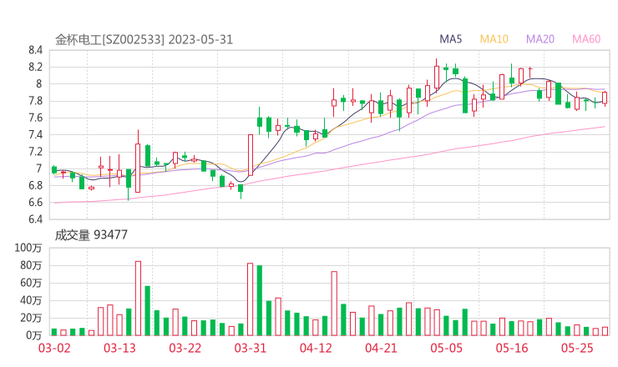Image resolution: width=618 pixels, height=367 pixels.
Task: Click the MA5 legend label
Action: [450, 39]
